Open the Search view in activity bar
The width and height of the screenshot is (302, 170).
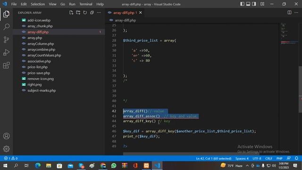(6, 27)
